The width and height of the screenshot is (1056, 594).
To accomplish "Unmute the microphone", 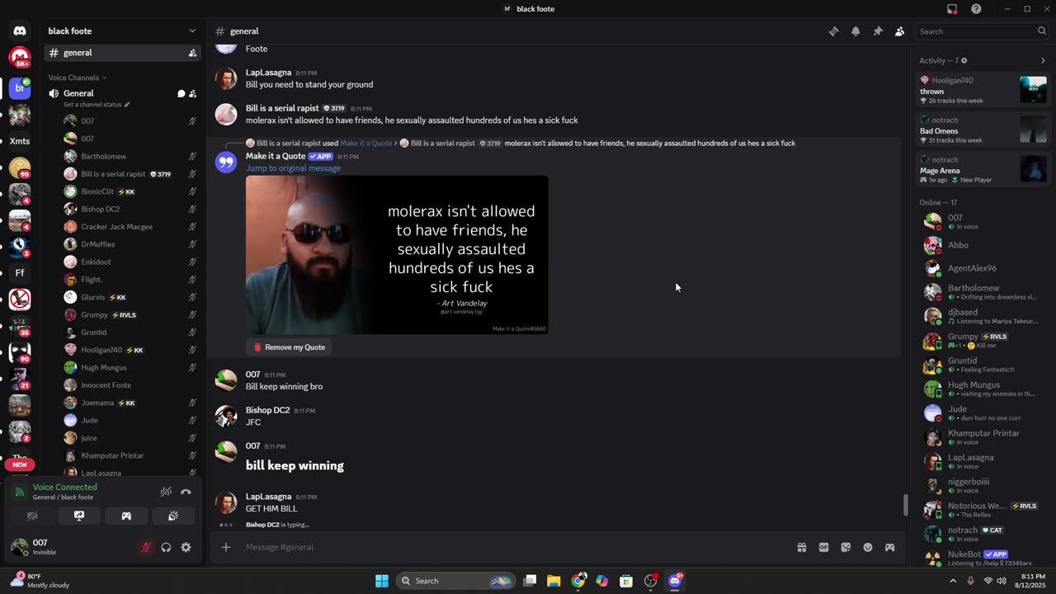I will (x=146, y=547).
